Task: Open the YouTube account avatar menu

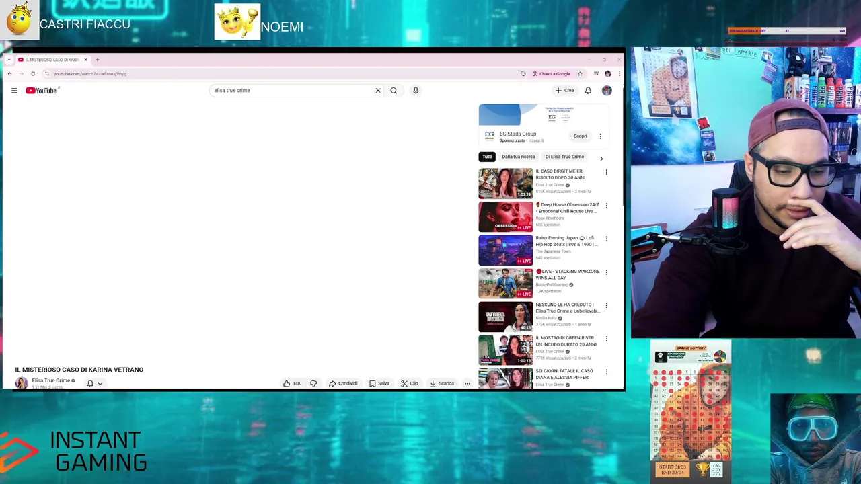Action: coord(607,91)
